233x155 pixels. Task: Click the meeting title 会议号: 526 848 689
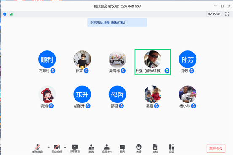[124, 6]
